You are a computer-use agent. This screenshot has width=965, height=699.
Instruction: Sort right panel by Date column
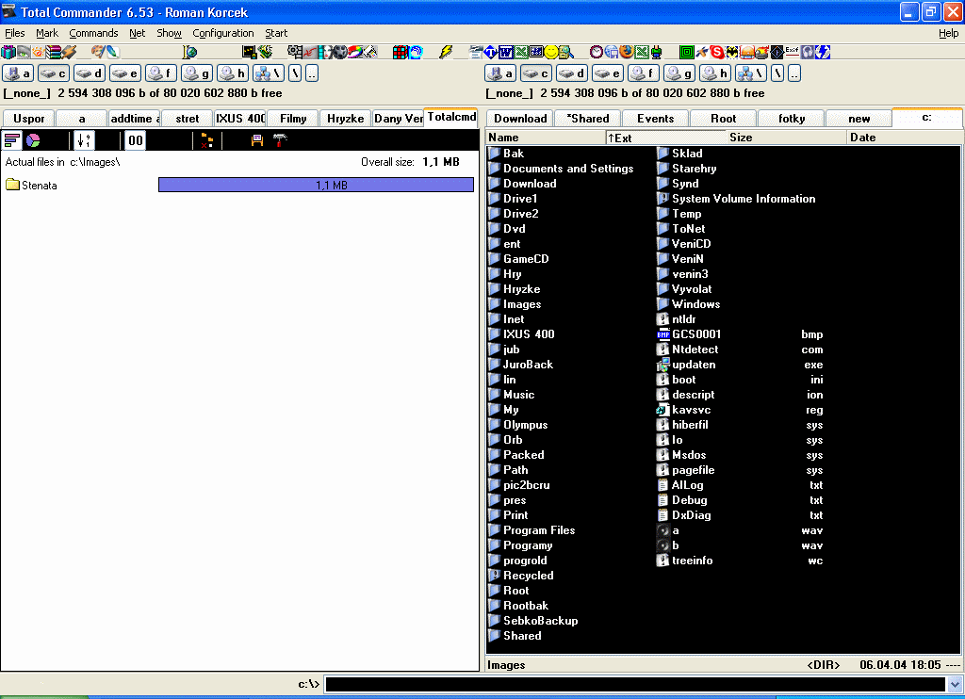pyautogui.click(x=903, y=138)
